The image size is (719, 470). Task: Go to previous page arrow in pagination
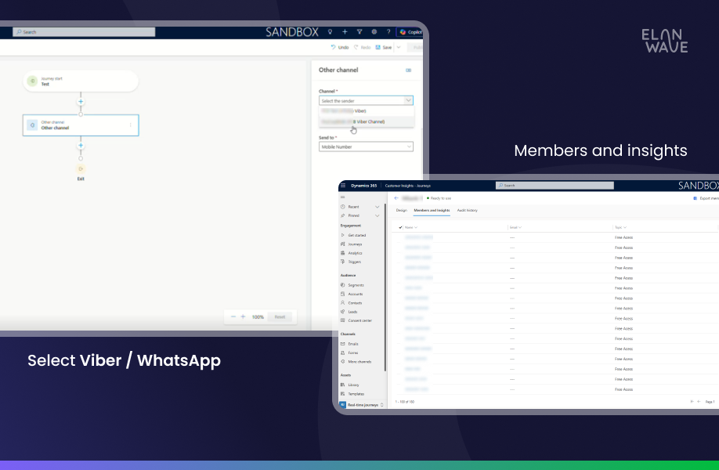[x=699, y=402]
